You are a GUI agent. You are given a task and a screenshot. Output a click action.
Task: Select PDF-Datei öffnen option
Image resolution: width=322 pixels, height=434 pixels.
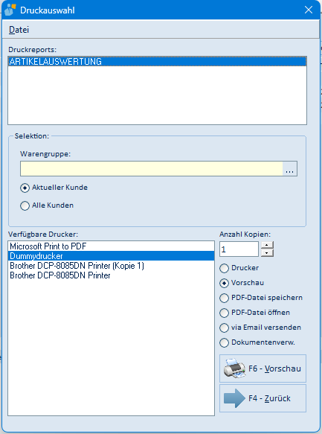pyautogui.click(x=224, y=313)
